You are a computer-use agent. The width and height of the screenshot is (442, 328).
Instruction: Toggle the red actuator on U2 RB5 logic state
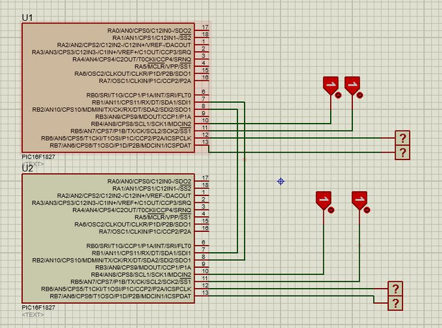click(x=367, y=210)
